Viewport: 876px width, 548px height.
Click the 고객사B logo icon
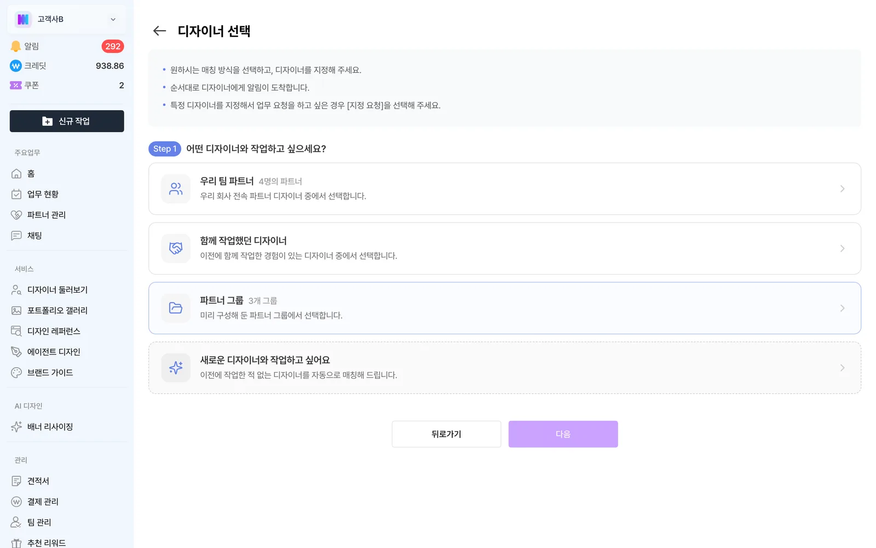[23, 19]
